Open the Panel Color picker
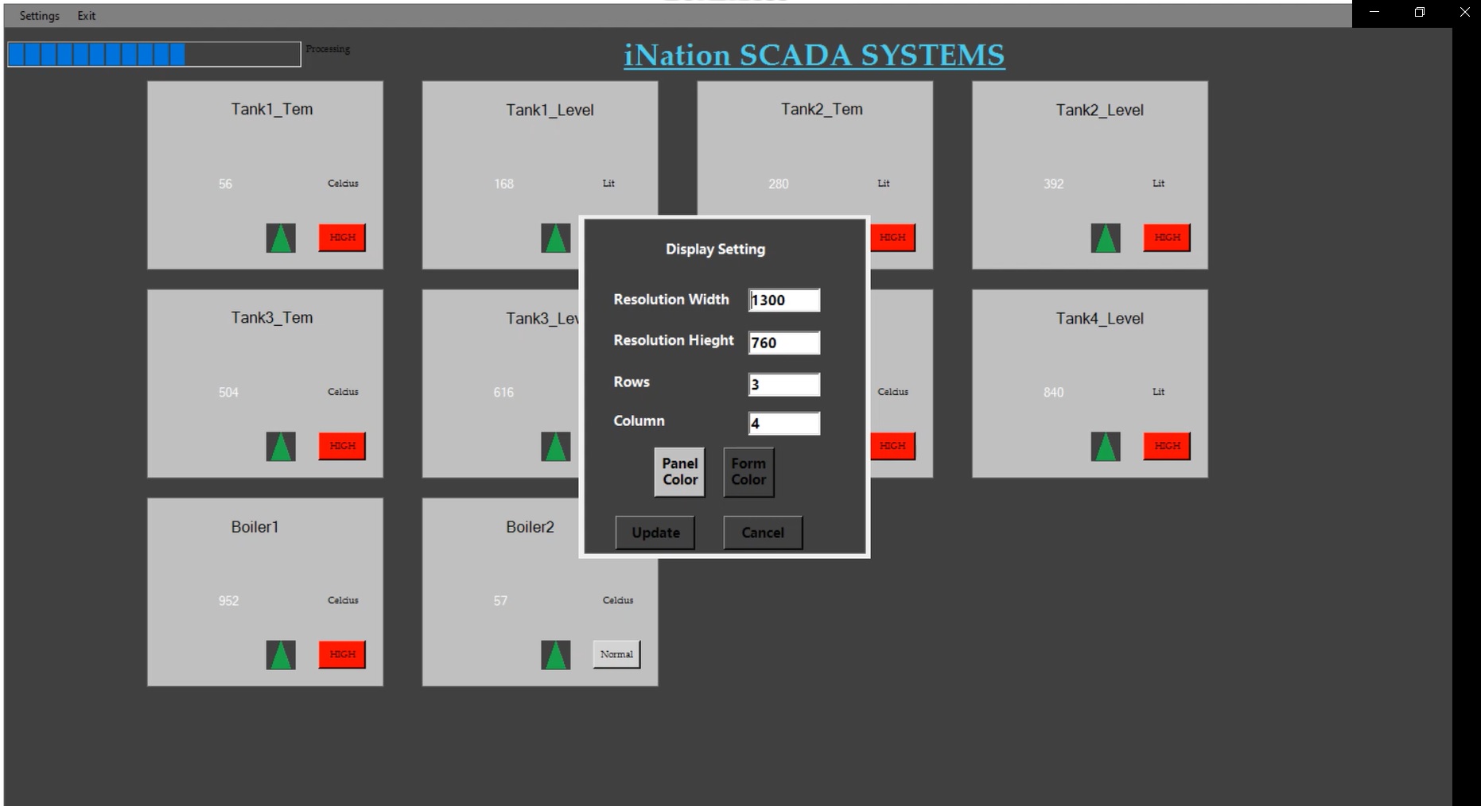The image size is (1481, 806). pos(679,471)
